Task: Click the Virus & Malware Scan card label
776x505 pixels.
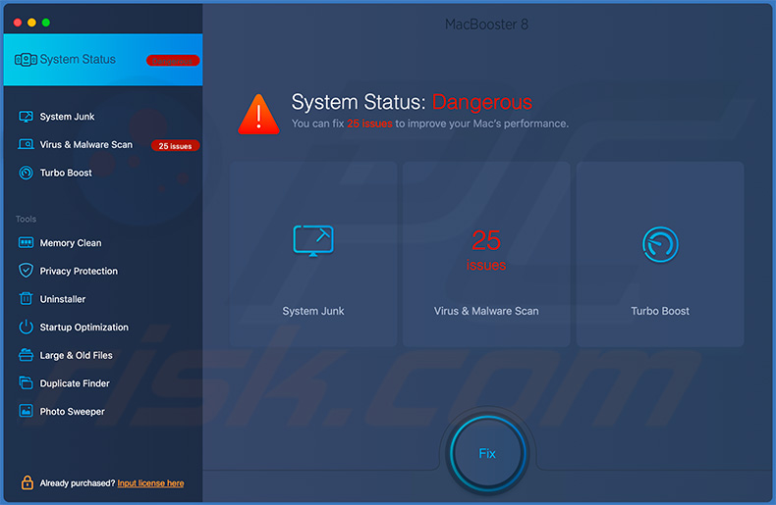Action: click(x=486, y=311)
